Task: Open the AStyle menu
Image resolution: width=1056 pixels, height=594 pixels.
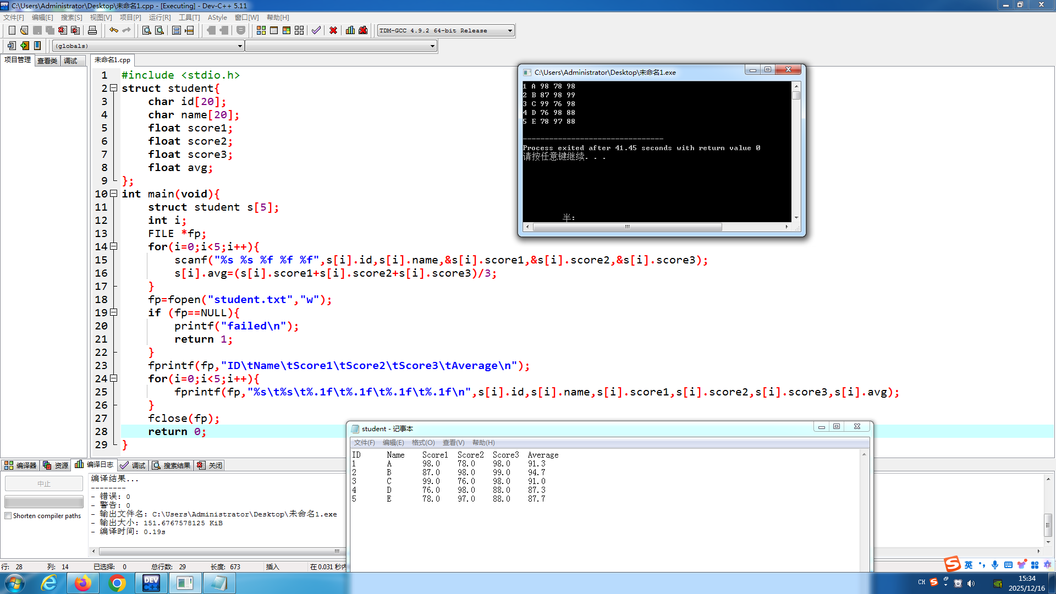Action: [217, 18]
